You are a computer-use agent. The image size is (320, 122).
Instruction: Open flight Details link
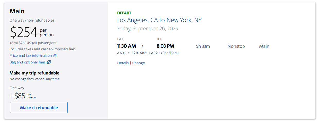pos(123,63)
